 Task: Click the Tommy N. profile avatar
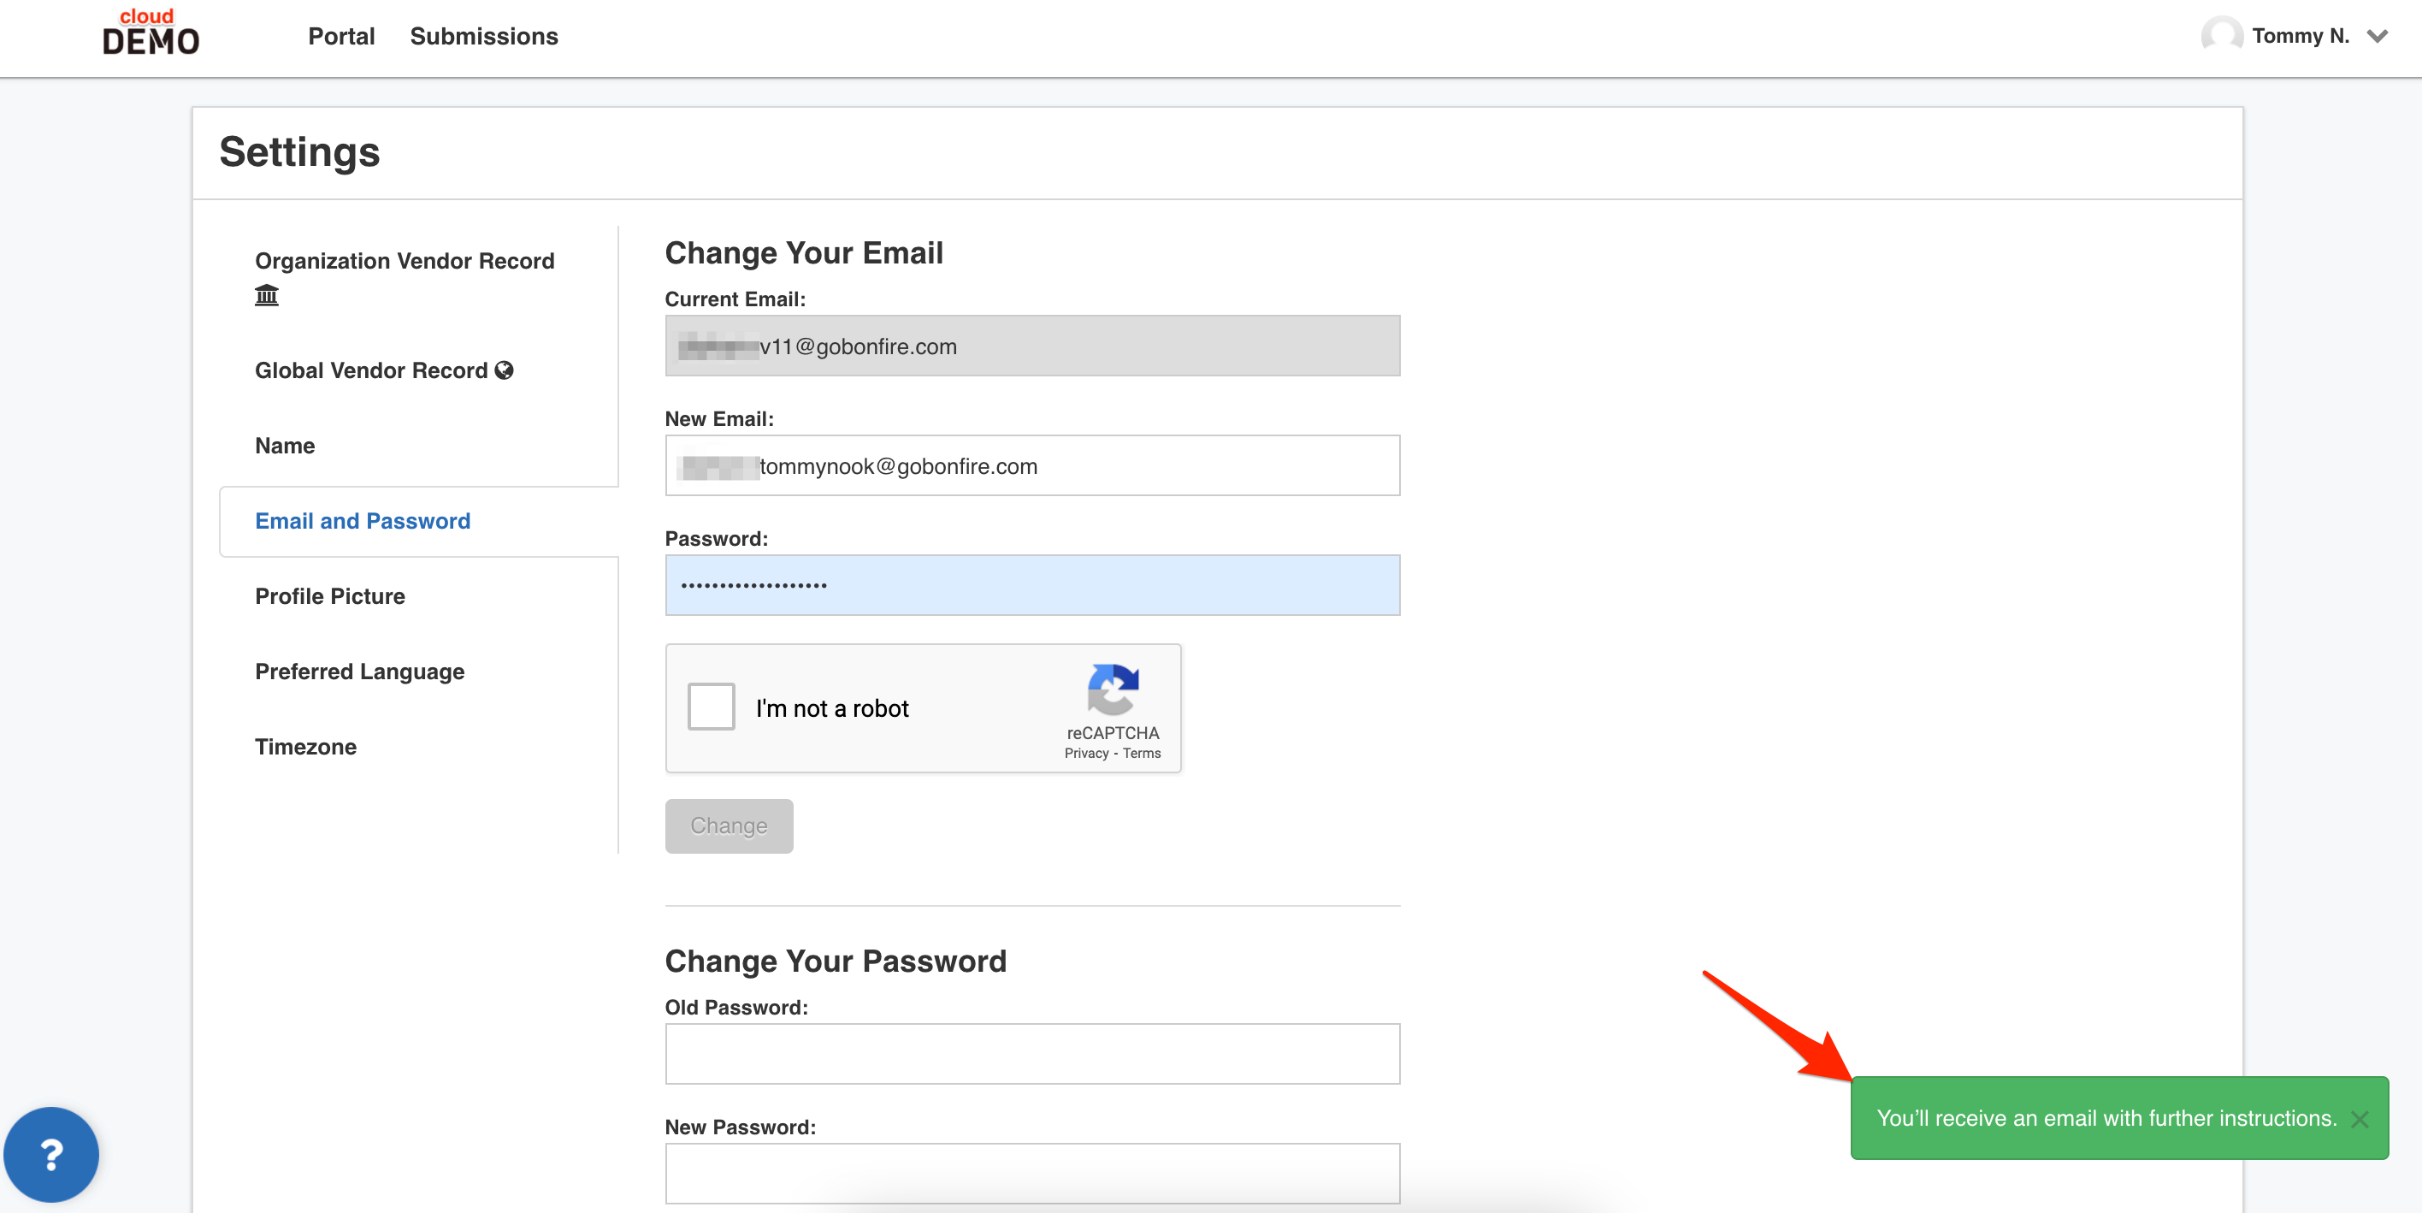pos(2221,36)
